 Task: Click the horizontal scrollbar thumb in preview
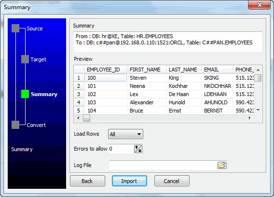point(86,118)
